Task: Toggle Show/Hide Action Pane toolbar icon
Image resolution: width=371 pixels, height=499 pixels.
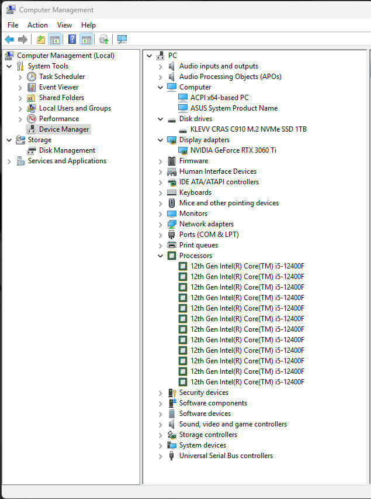Action: (86, 39)
